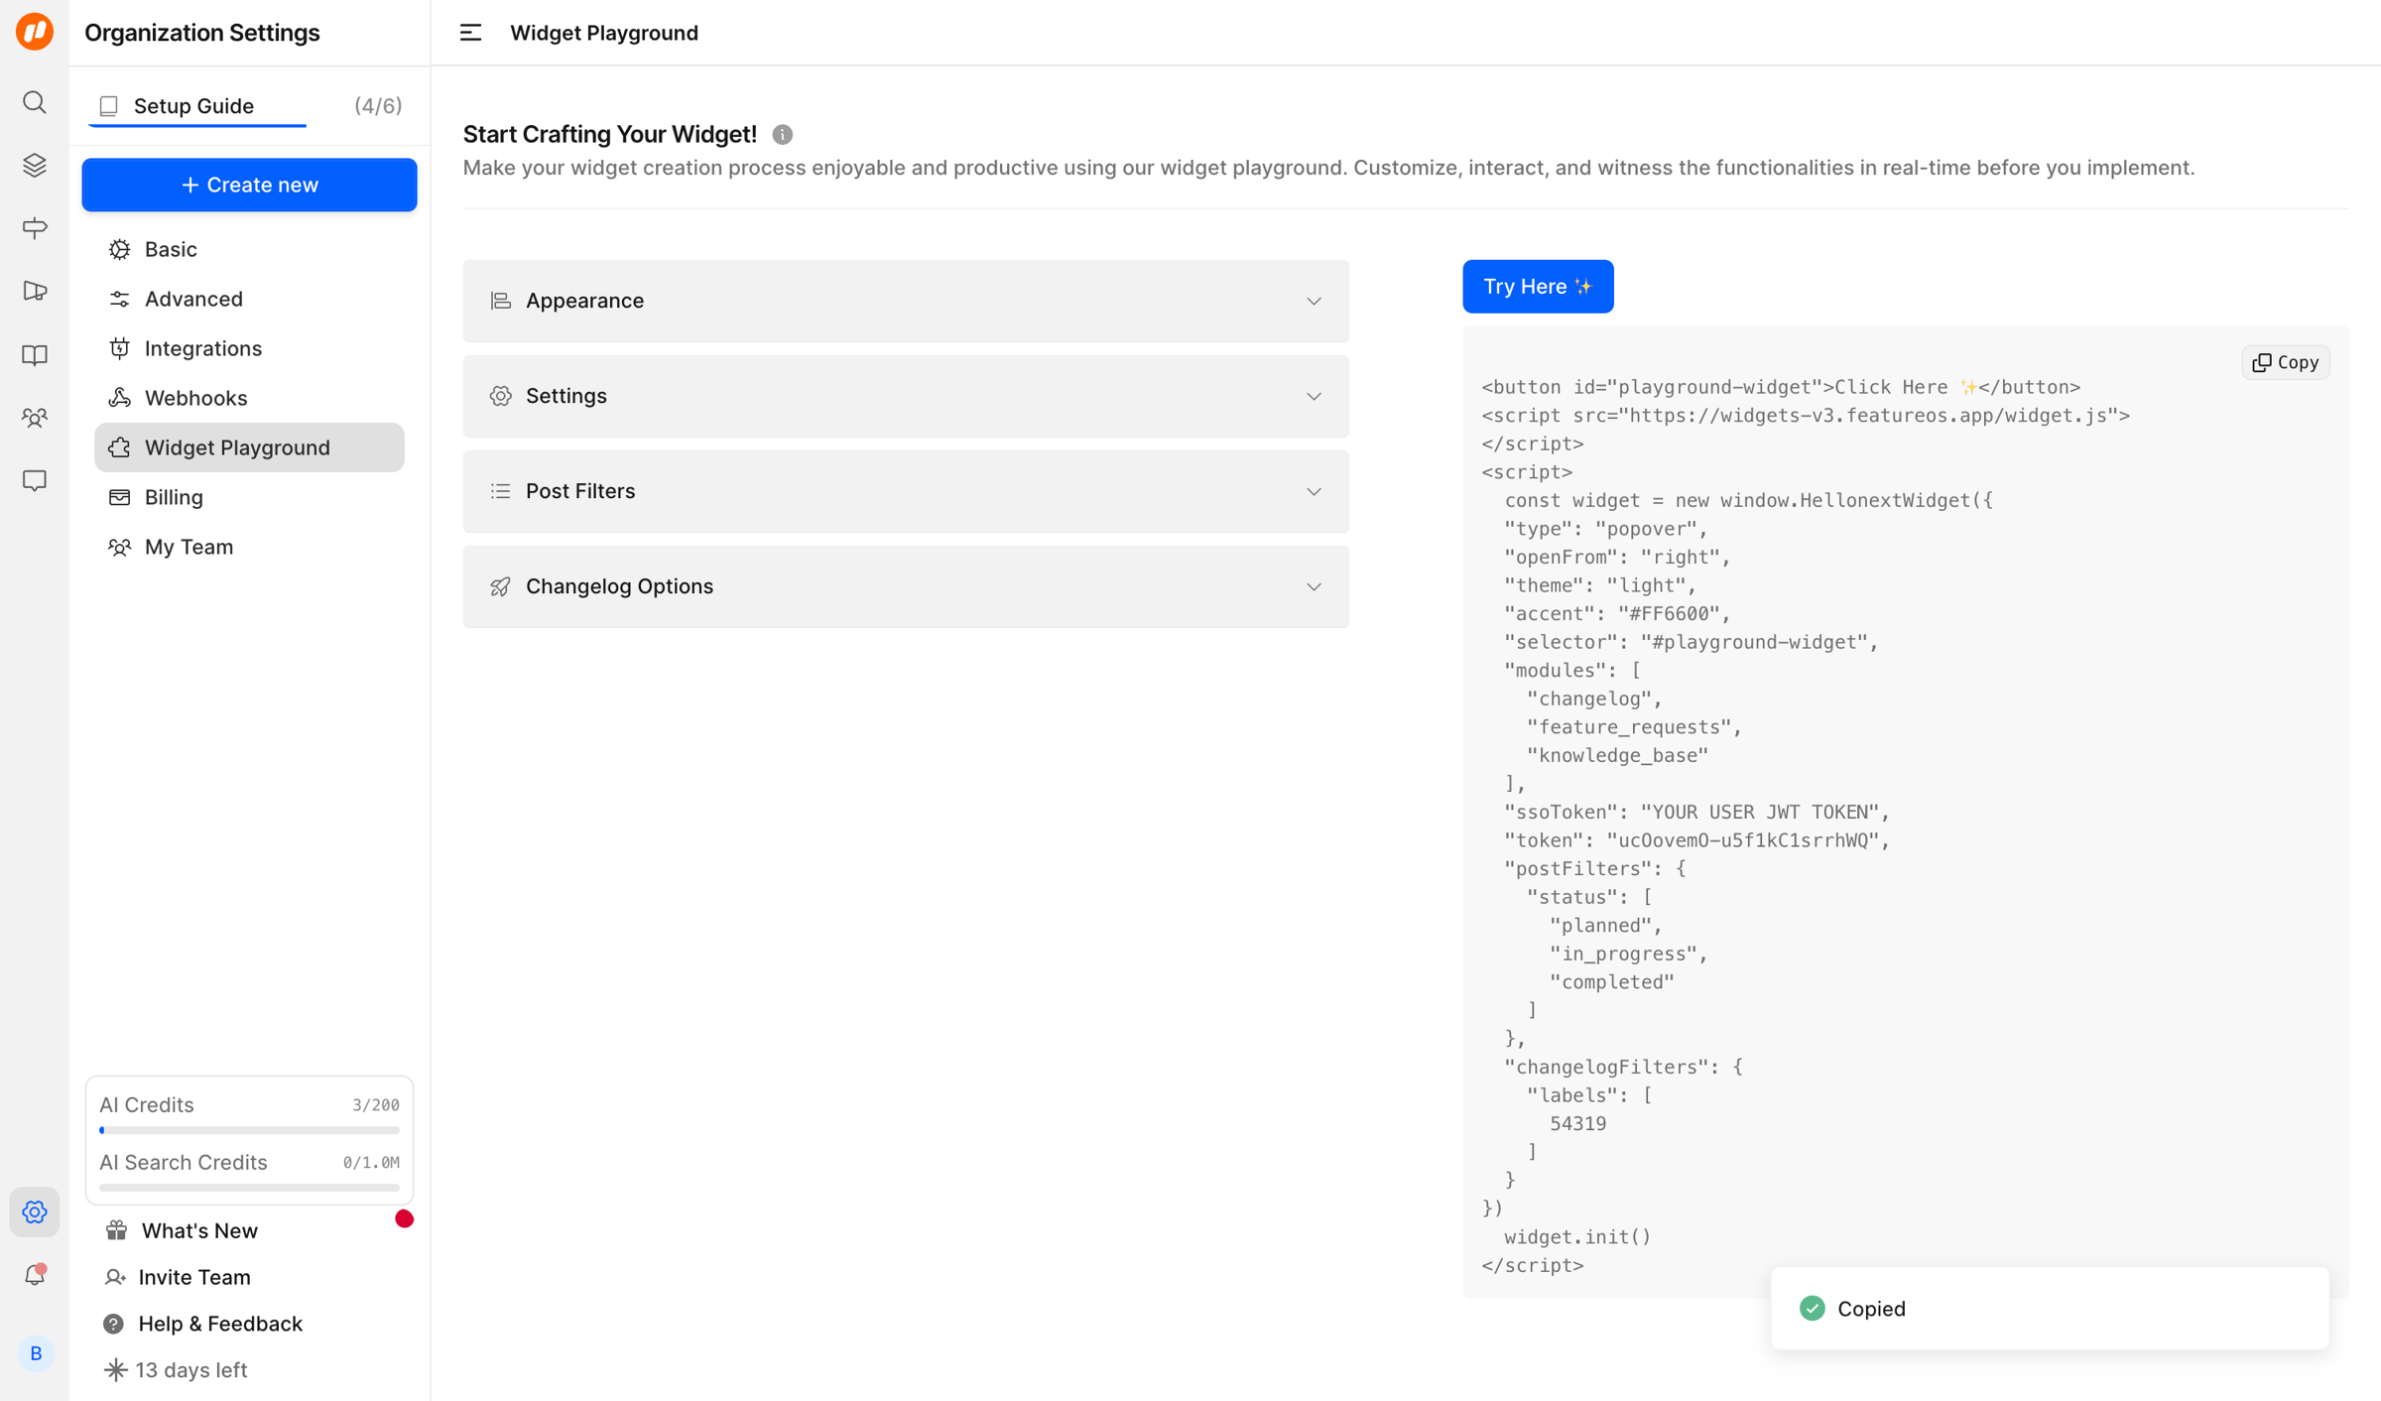The width and height of the screenshot is (2381, 1401).
Task: Open My Team settings page
Action: pos(249,547)
